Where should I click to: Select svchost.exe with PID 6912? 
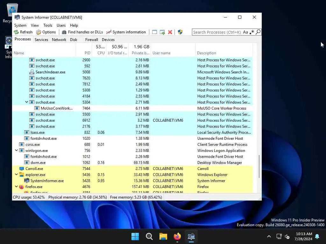[132, 120]
